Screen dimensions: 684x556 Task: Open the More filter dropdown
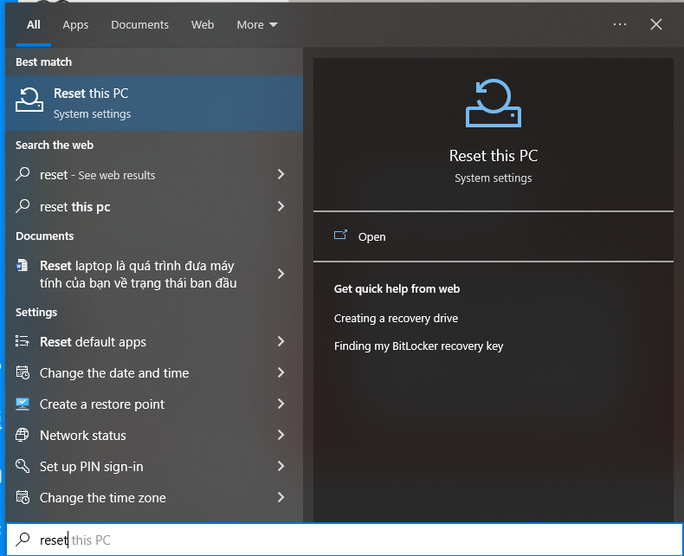tap(257, 25)
